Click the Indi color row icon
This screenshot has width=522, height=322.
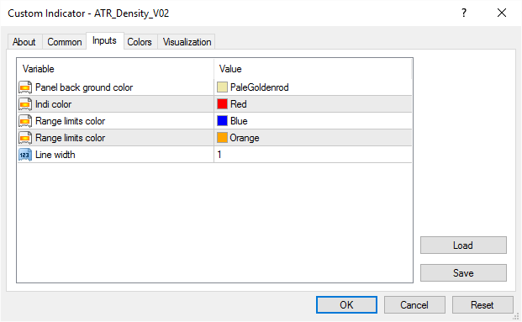click(25, 104)
